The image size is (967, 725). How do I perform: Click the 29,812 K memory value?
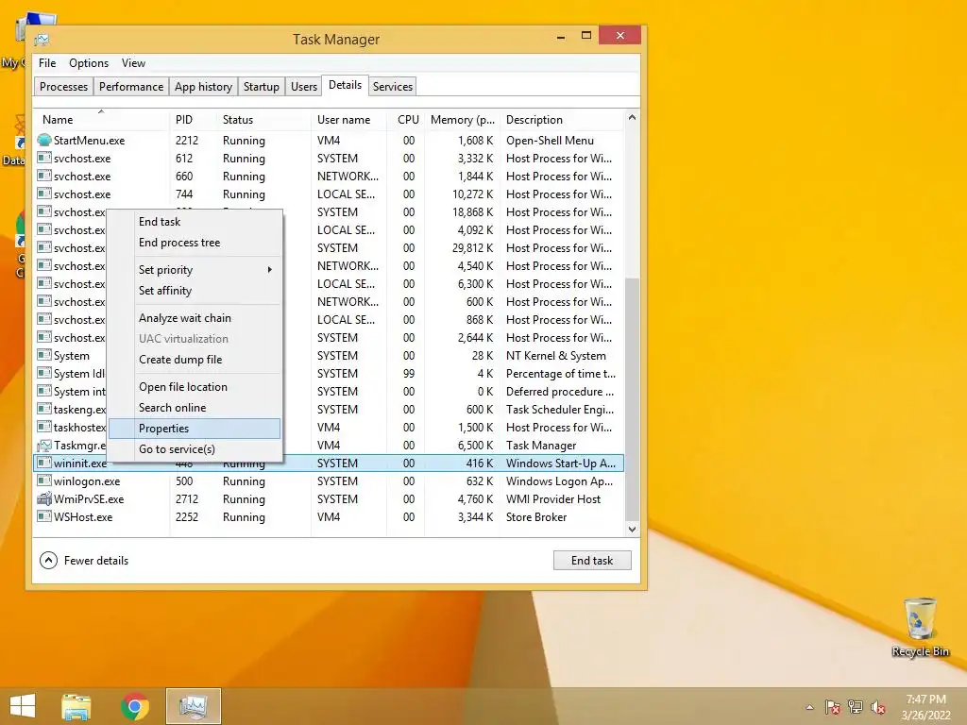click(472, 248)
